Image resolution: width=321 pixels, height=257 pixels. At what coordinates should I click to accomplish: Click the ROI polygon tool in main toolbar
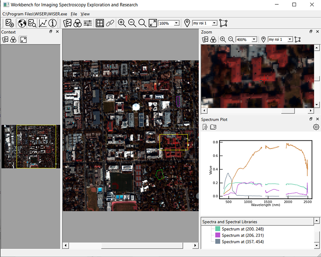223,23
